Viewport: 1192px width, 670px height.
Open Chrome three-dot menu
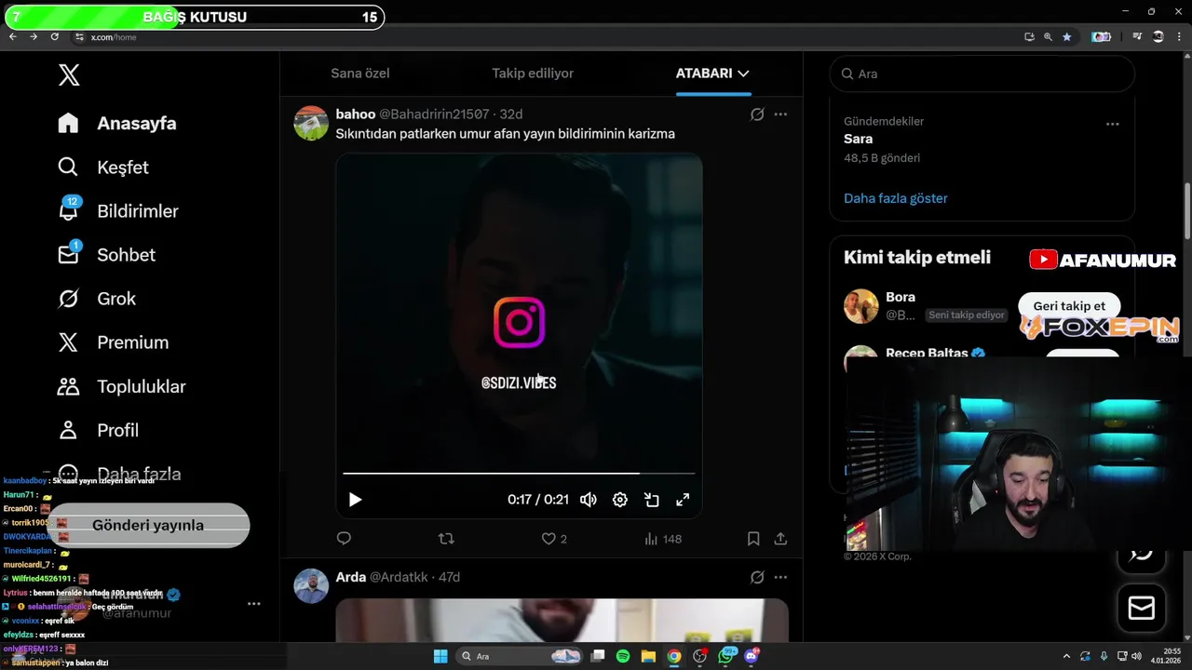[1179, 36]
